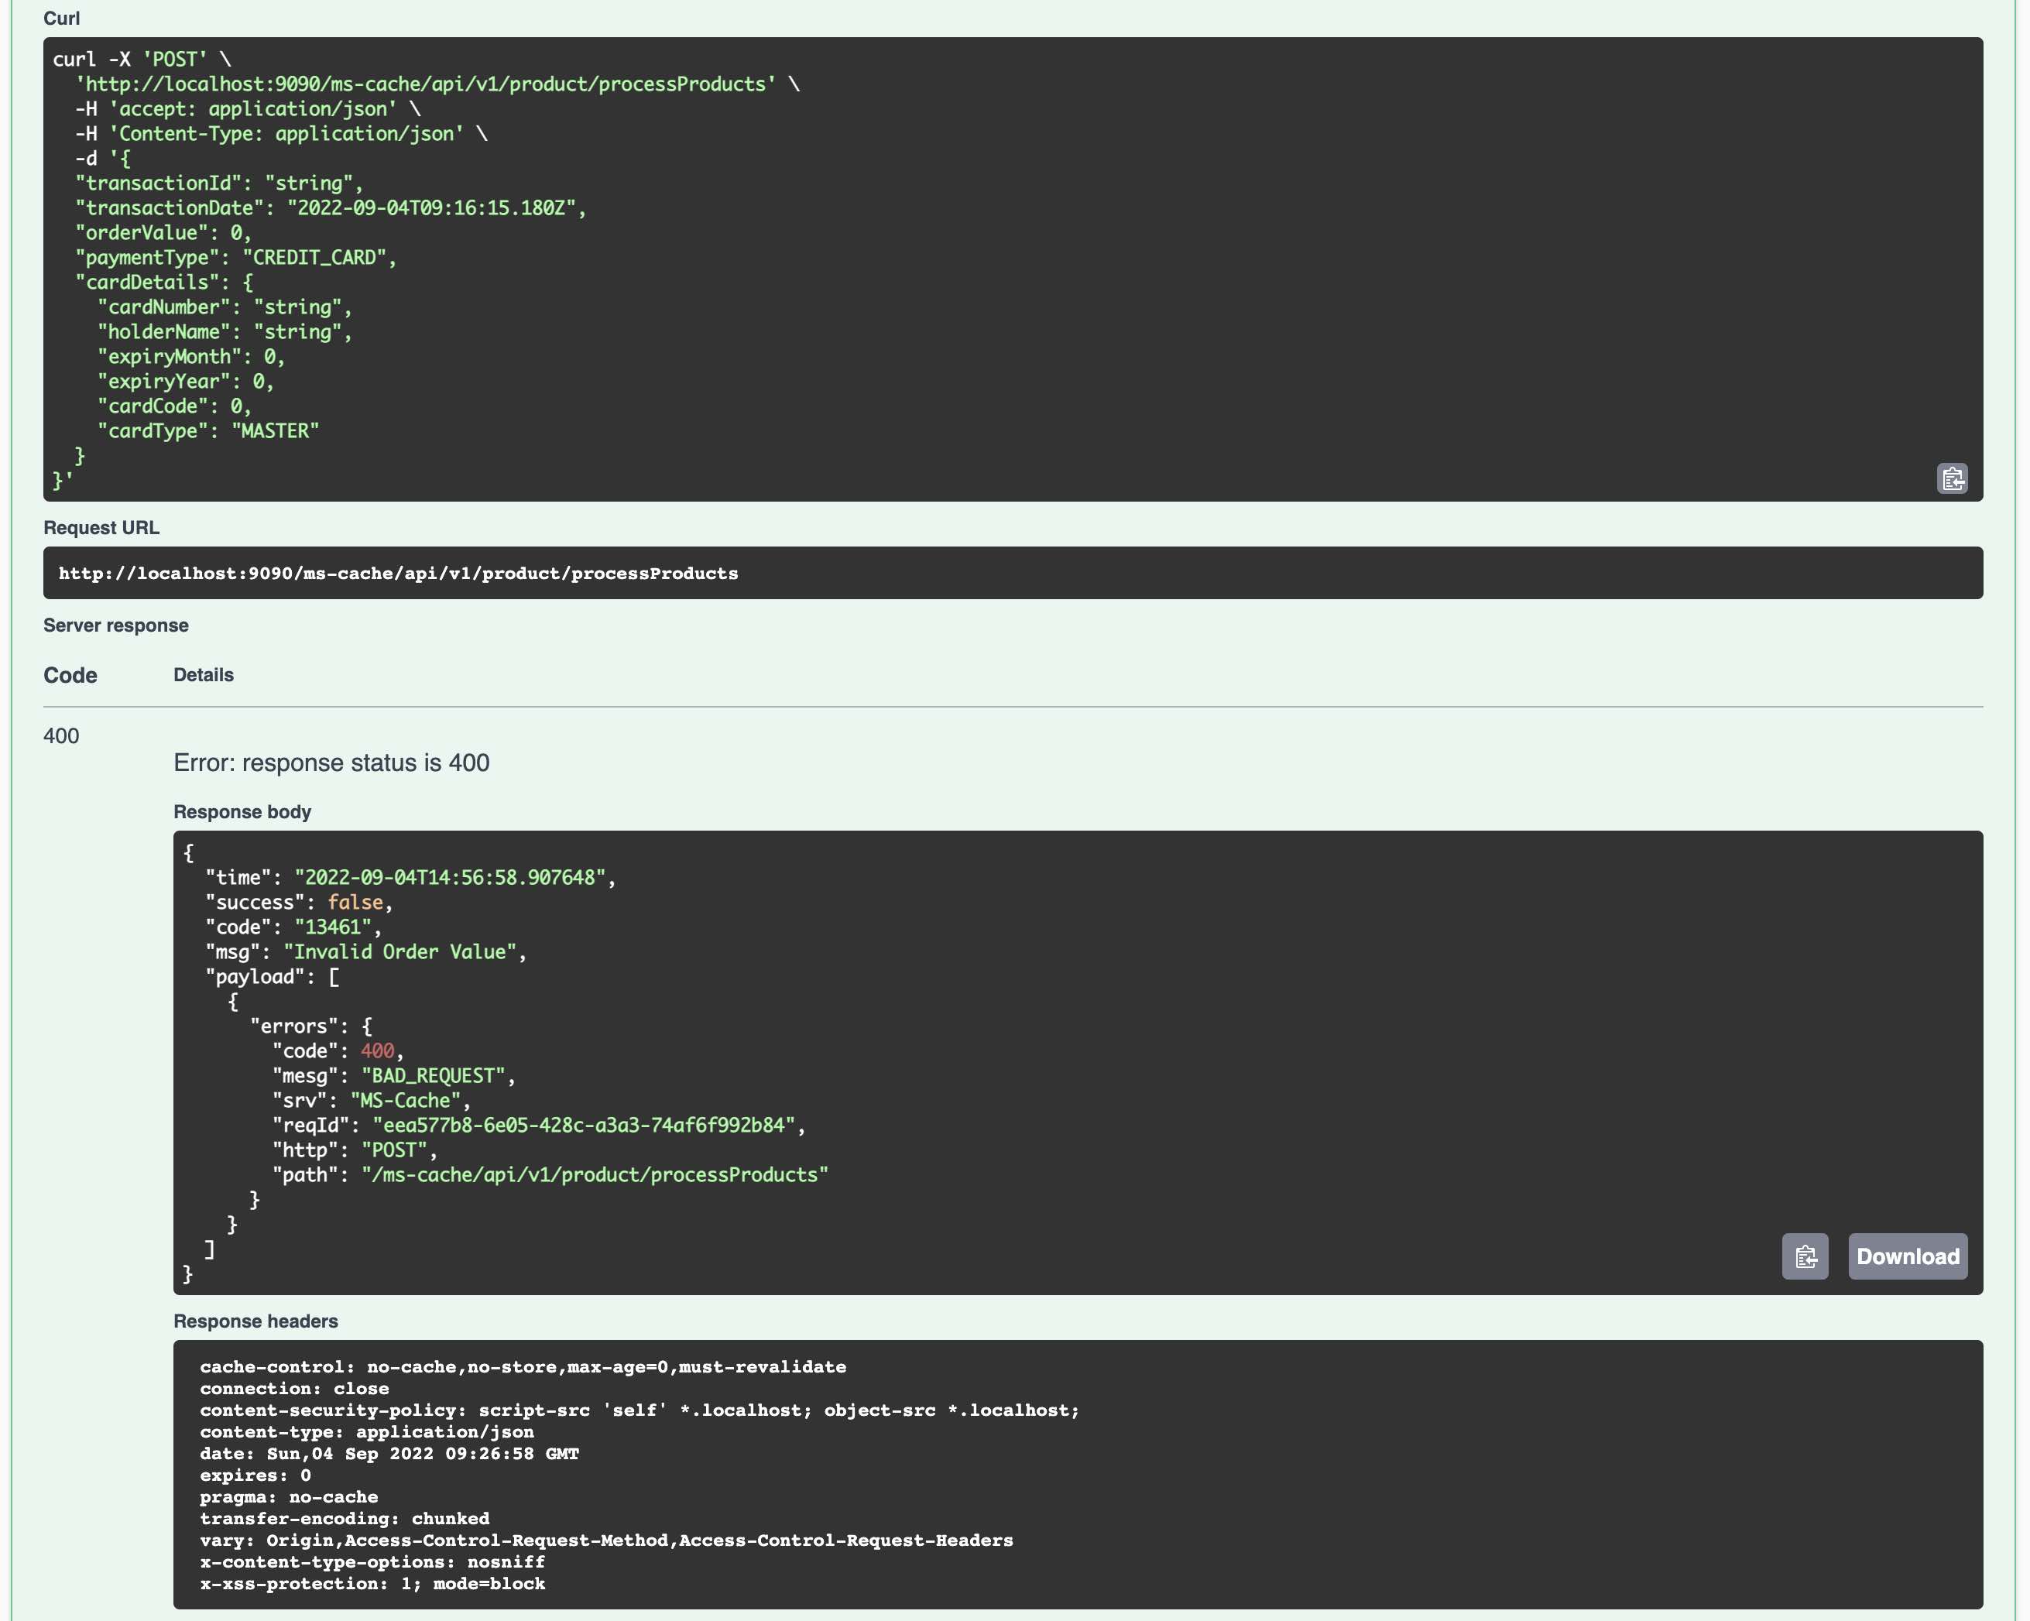Viewport: 2030px width, 1621px height.
Task: Click the Server response heading
Action: pos(116,625)
